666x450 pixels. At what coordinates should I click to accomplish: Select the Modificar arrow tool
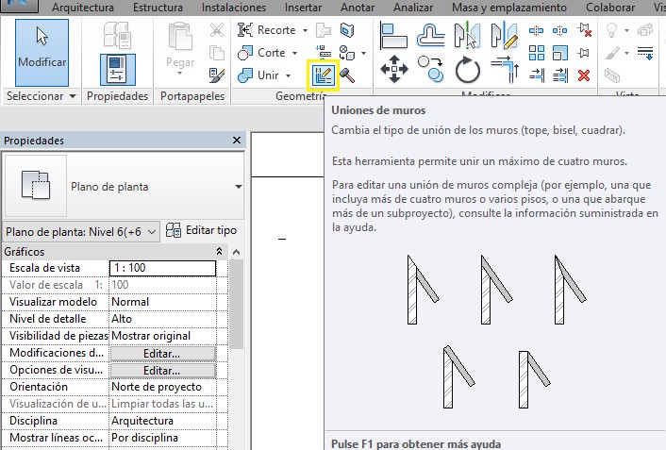tap(42, 51)
